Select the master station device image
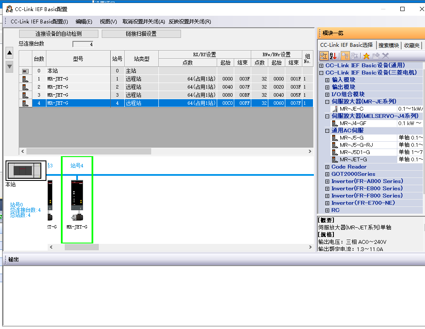The image size is (425, 329). [25, 170]
